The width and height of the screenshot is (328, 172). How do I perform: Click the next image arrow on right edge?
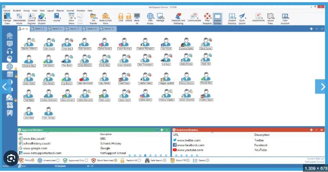tap(322, 87)
